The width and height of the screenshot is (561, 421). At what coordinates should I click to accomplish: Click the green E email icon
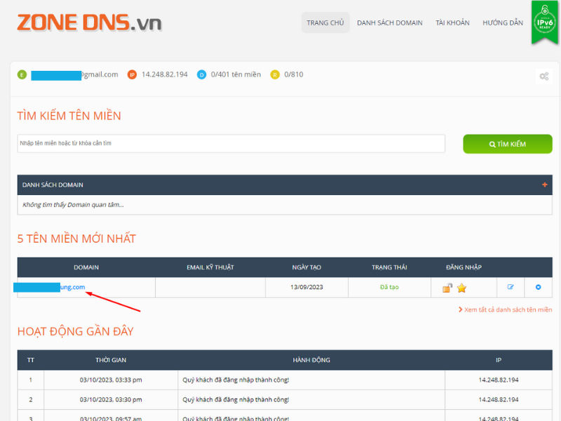[x=22, y=74]
